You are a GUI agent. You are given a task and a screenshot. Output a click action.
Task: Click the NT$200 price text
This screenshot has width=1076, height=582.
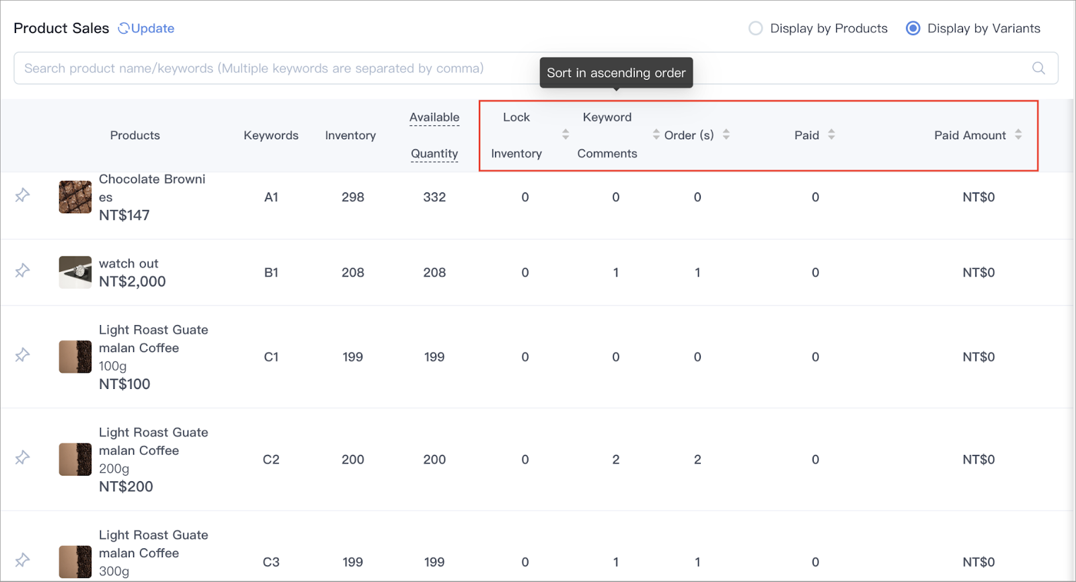coord(126,486)
